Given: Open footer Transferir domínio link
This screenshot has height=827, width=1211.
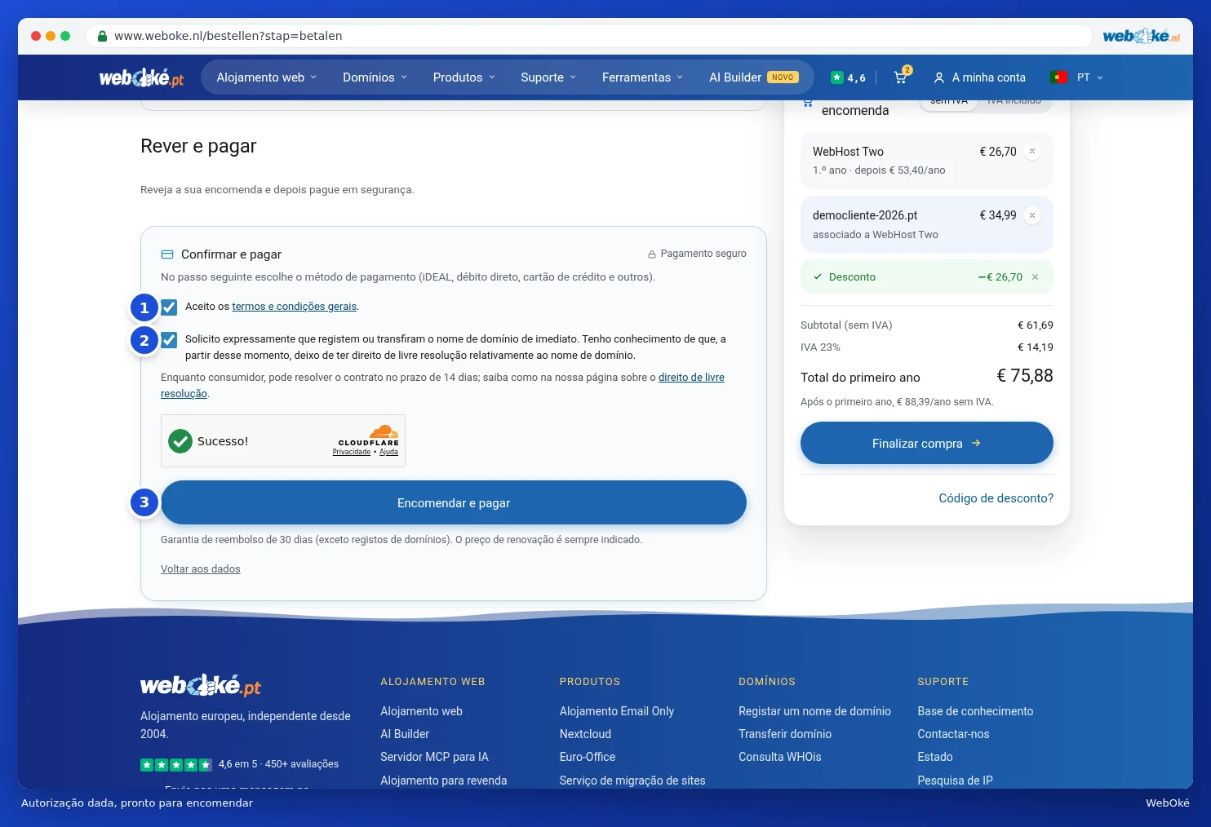Looking at the screenshot, I should pyautogui.click(x=785, y=734).
